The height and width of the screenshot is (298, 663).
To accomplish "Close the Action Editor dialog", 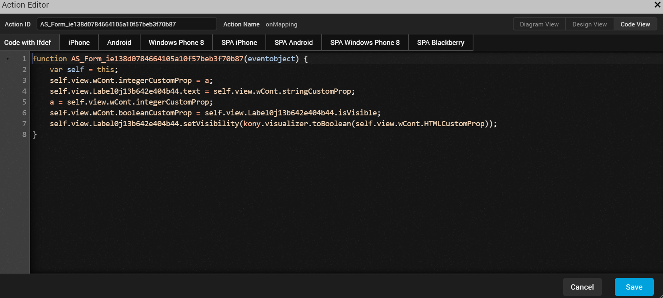I will 657,5.
